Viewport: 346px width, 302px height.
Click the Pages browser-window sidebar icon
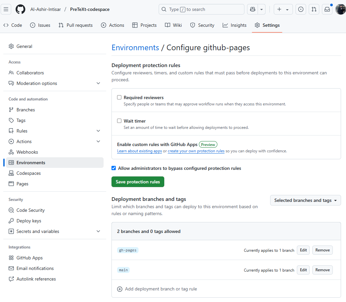[x=11, y=184]
